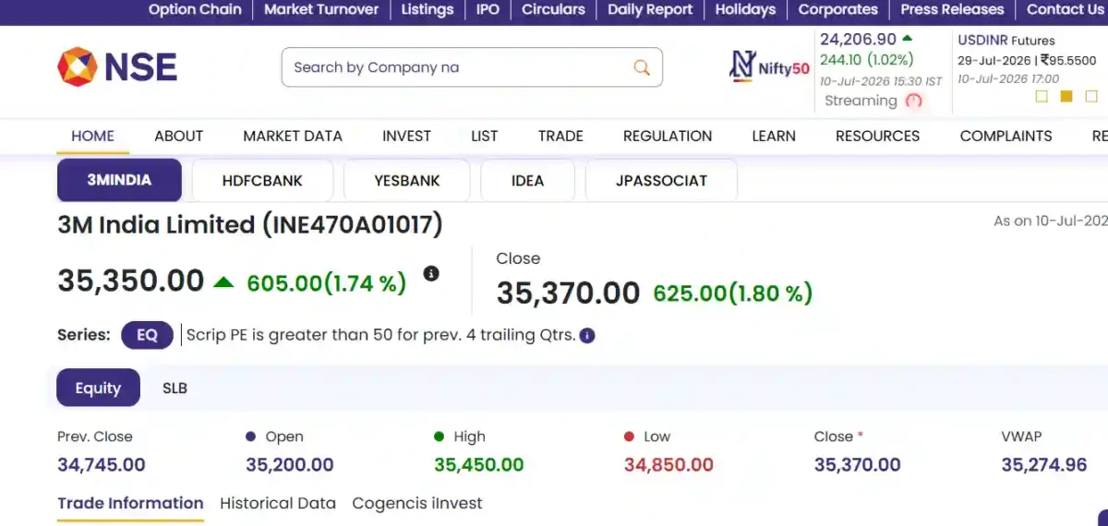Open the ABOUT menu
Screen dimensions: 1108x526
[x=178, y=136]
